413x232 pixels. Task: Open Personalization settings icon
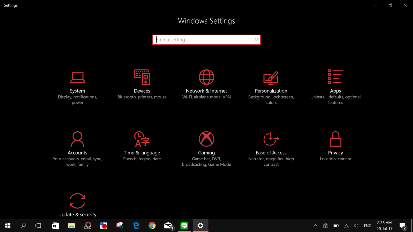271,78
